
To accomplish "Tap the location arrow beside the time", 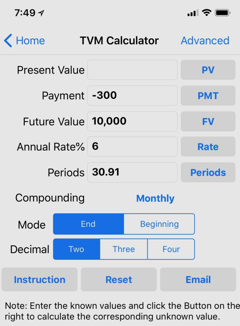I will point(41,13).
